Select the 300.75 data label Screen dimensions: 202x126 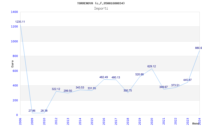point(128,90)
